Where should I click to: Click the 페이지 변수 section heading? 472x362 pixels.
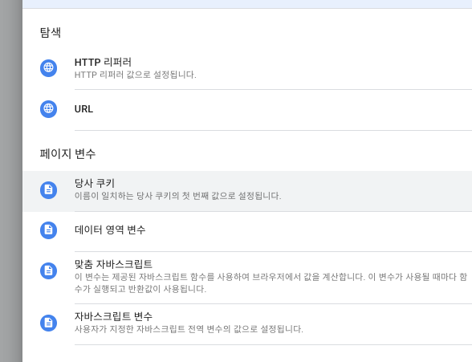[x=67, y=154]
